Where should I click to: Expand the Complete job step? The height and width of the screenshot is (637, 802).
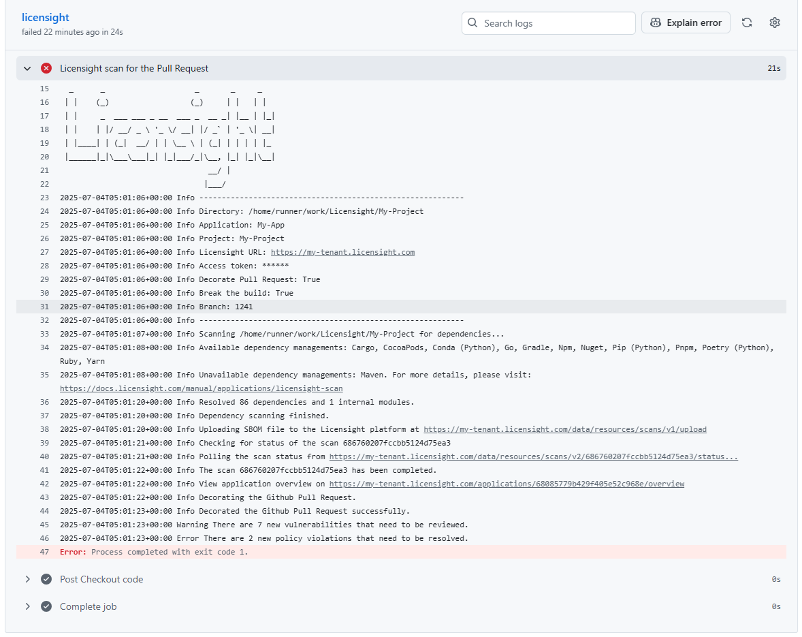(27, 606)
